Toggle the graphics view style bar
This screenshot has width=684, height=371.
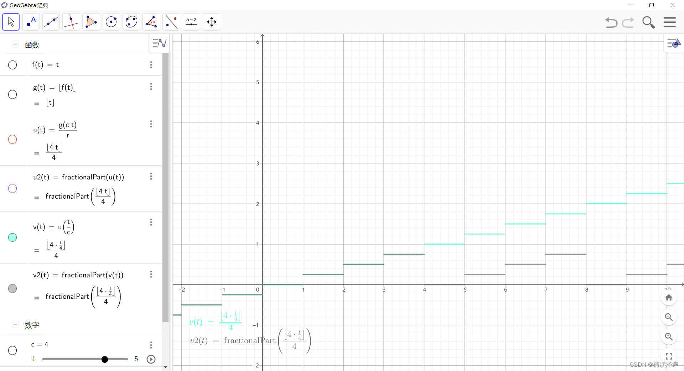click(x=674, y=44)
